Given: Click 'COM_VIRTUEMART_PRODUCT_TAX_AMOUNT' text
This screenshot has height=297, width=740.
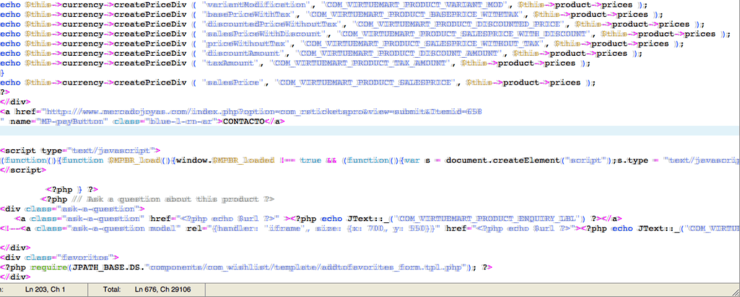Looking at the screenshot, I should click(362, 62).
